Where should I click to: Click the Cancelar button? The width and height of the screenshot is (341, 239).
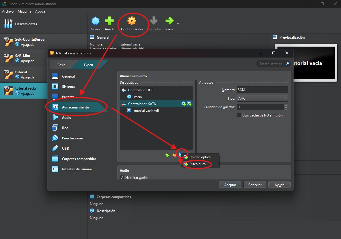point(255,185)
